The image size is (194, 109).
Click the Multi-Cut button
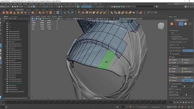pos(175,78)
